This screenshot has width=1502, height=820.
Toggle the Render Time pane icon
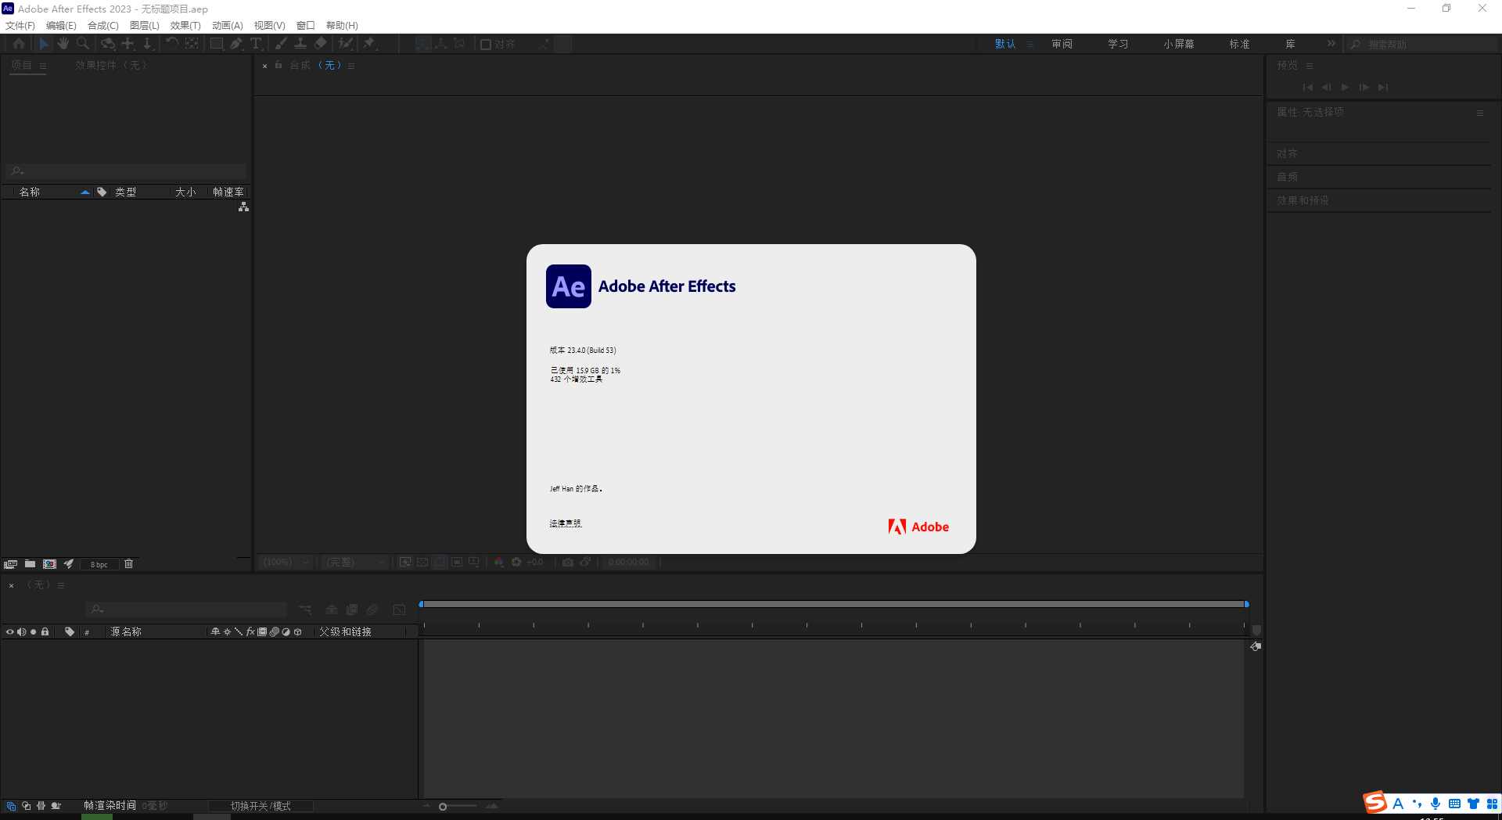tap(56, 806)
